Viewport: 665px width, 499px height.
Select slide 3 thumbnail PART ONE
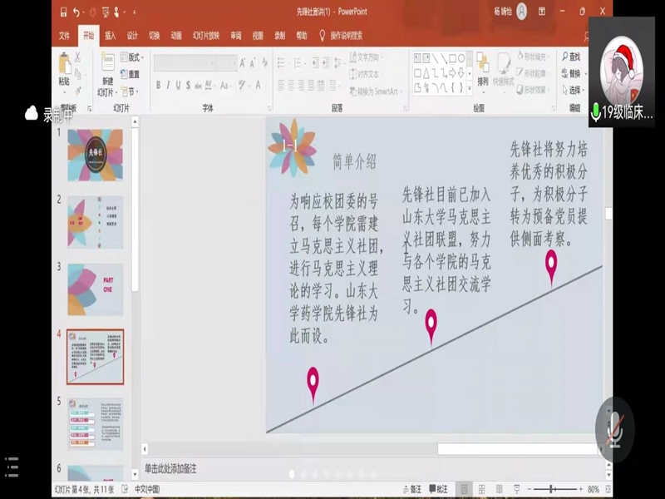point(95,289)
